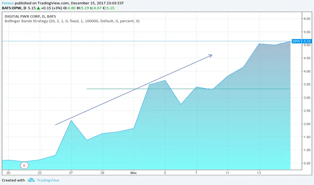314x185 pixels.
Task: Click the Bollinger Bands Strategy indicator label
Action: click(72, 21)
